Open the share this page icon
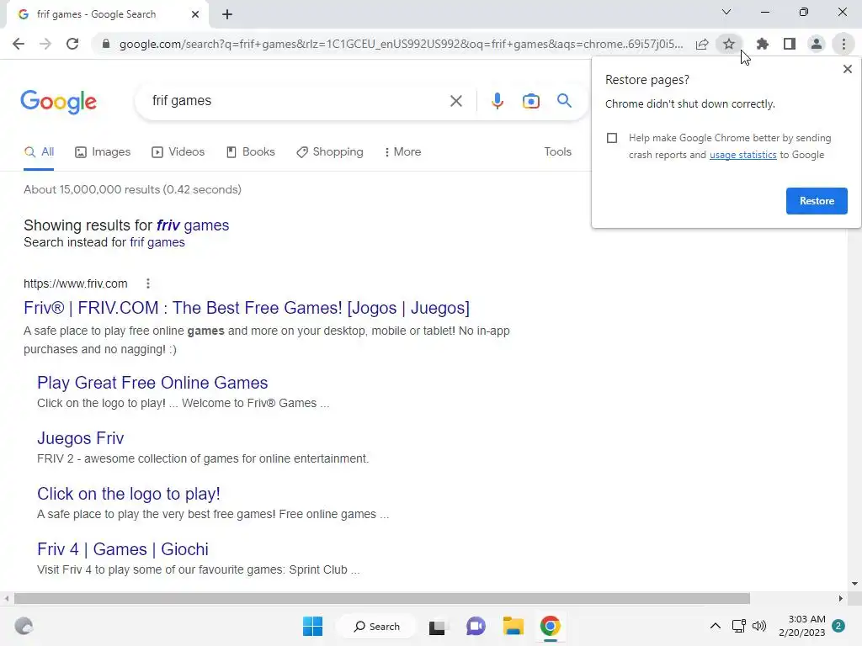 (x=702, y=44)
